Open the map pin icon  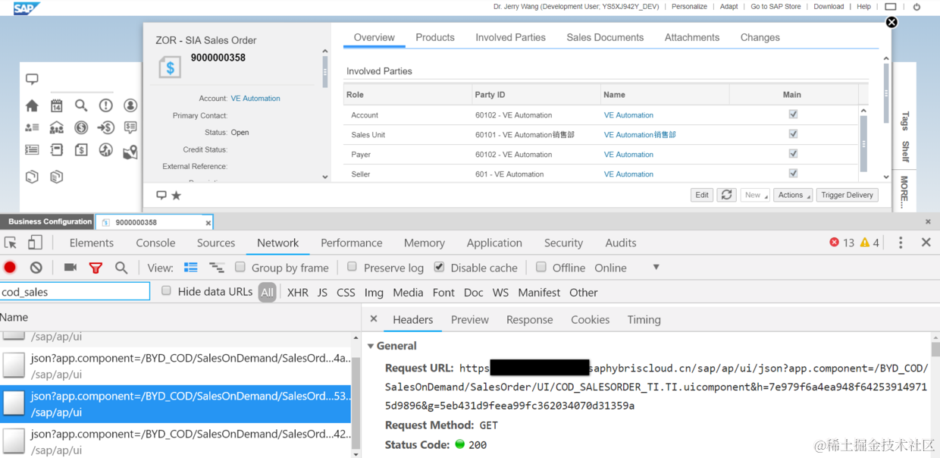click(130, 152)
